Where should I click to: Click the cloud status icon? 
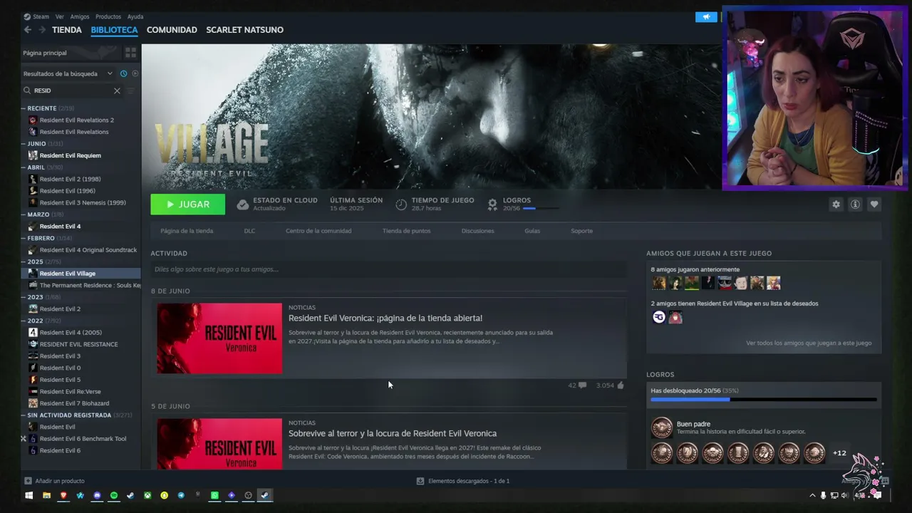(243, 204)
